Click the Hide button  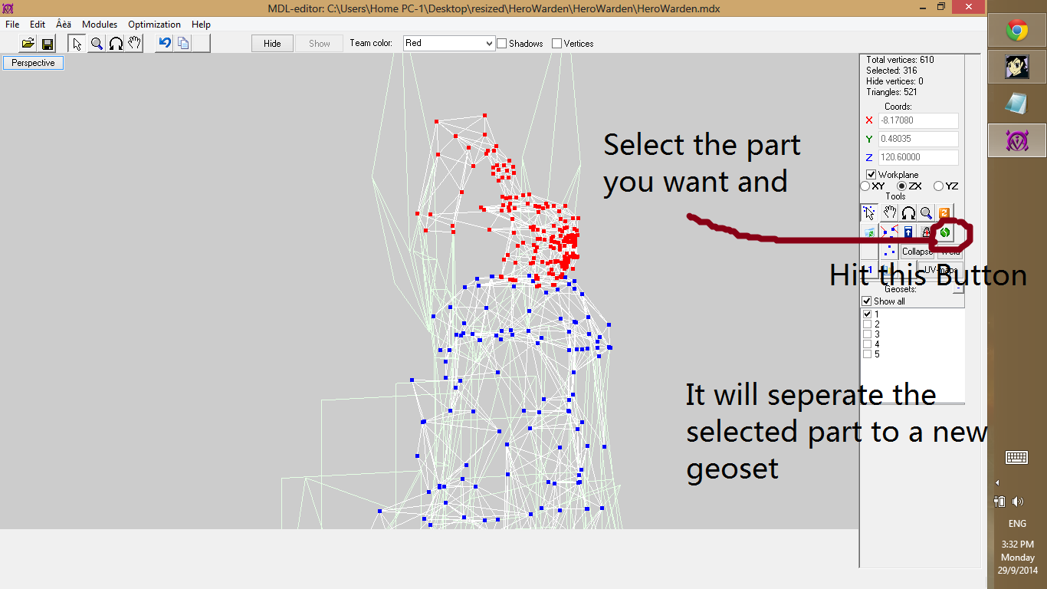click(272, 44)
